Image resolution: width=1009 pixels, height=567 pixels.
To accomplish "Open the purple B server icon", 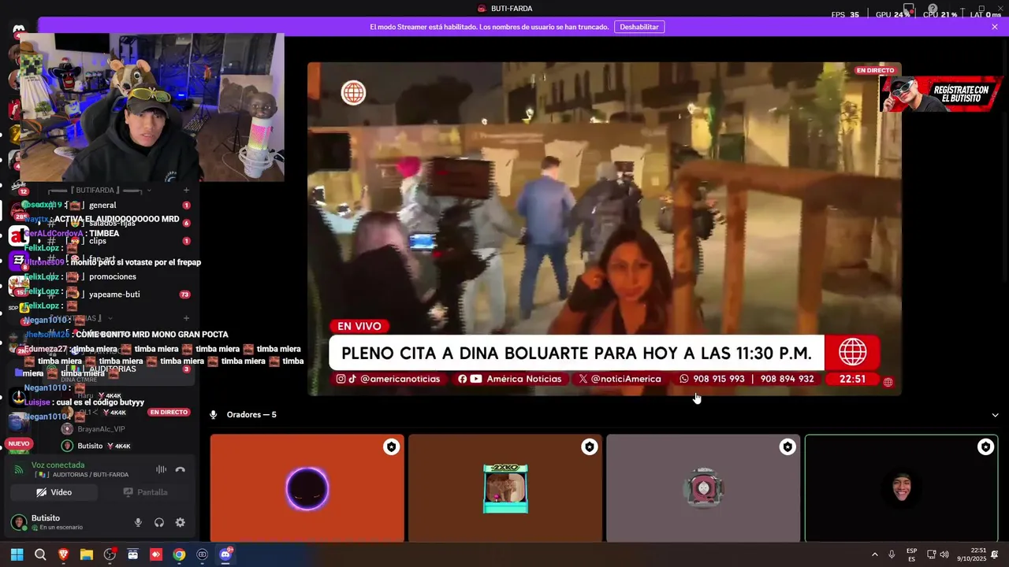I will click(18, 260).
